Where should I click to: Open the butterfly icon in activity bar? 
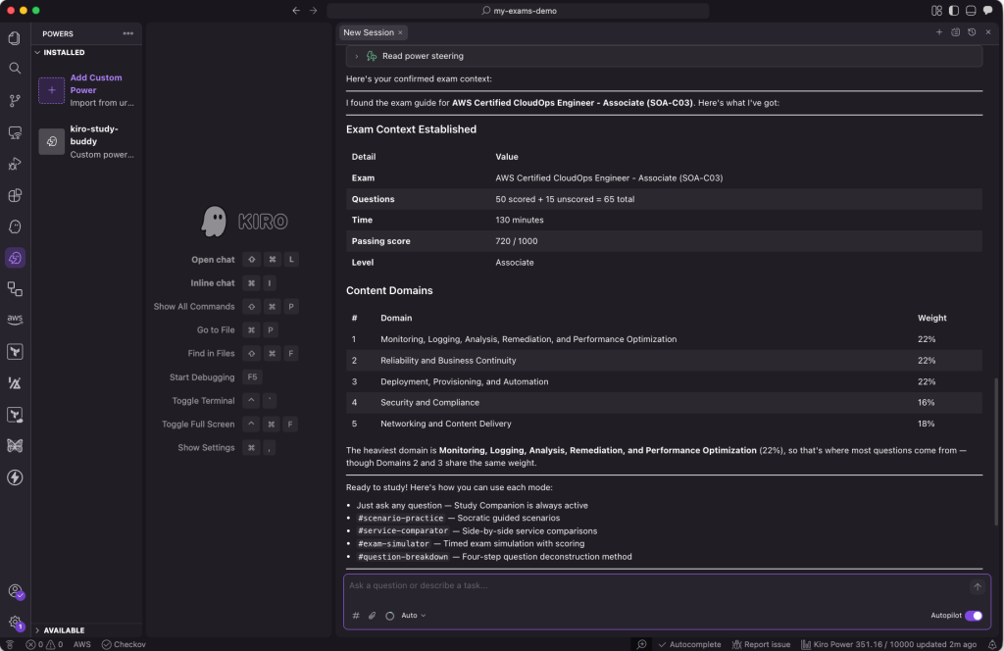click(15, 445)
